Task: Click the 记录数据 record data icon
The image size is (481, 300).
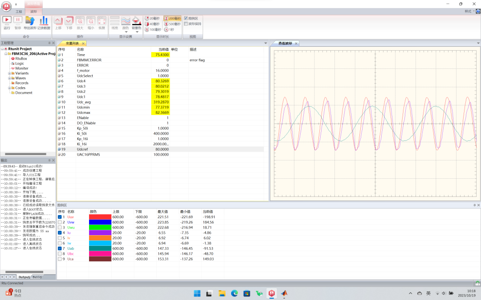Action: coord(44,20)
